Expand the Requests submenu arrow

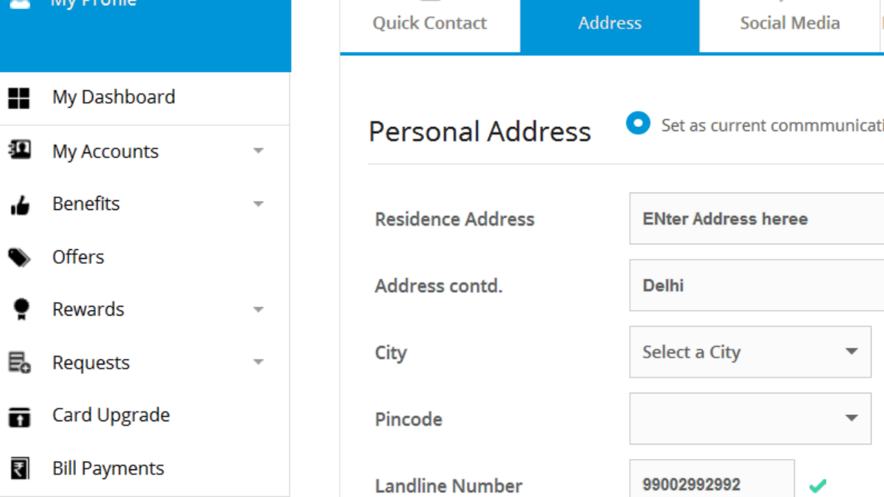[x=258, y=362]
